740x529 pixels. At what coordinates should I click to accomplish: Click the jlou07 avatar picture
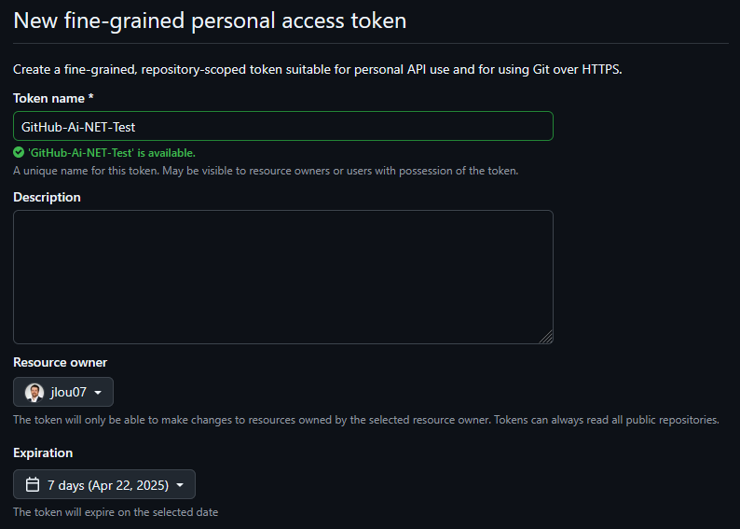(x=34, y=392)
